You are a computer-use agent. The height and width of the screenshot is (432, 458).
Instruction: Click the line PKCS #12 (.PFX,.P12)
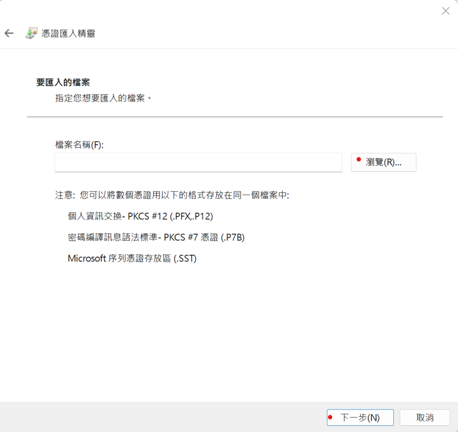tap(140, 216)
